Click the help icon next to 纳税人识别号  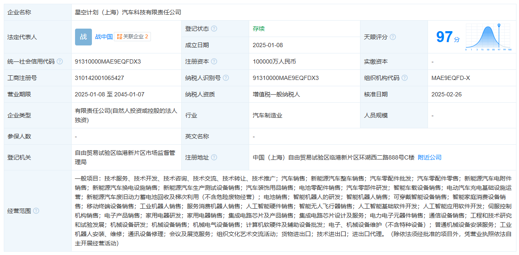tap(226, 78)
